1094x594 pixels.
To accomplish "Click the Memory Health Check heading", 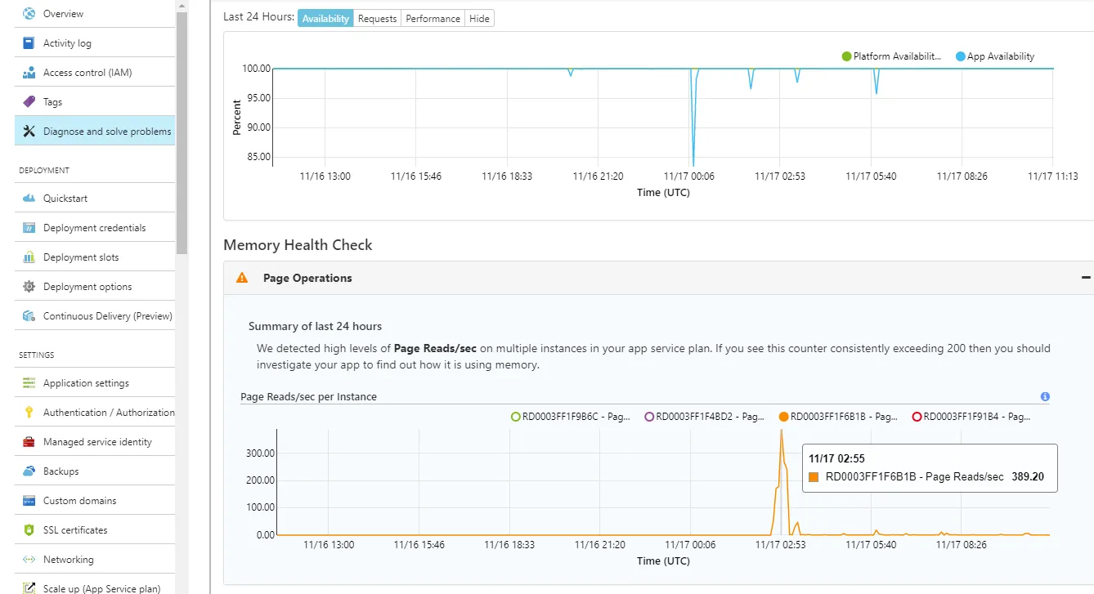I will click(x=298, y=245).
